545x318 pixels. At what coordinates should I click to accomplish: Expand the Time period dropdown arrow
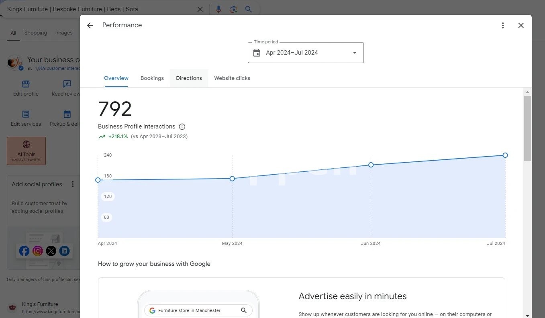point(354,53)
